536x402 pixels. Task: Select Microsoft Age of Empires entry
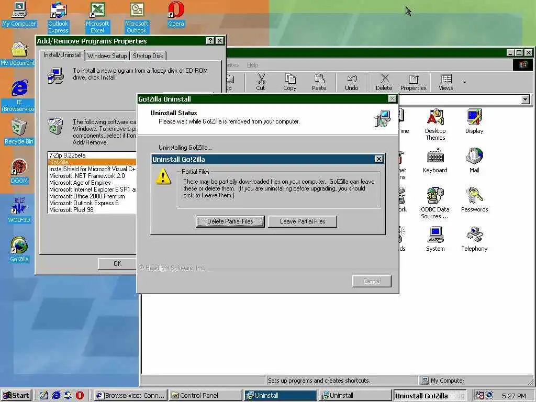click(x=92, y=183)
